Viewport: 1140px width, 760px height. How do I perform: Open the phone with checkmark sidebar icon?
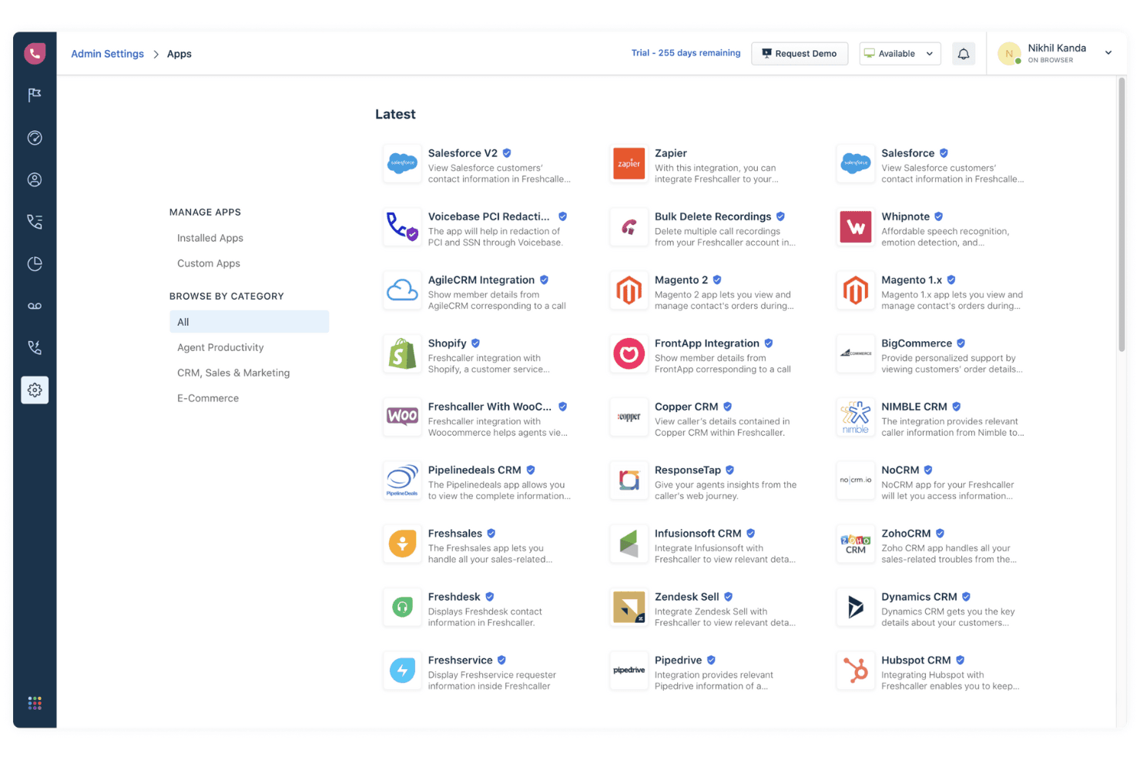click(35, 347)
